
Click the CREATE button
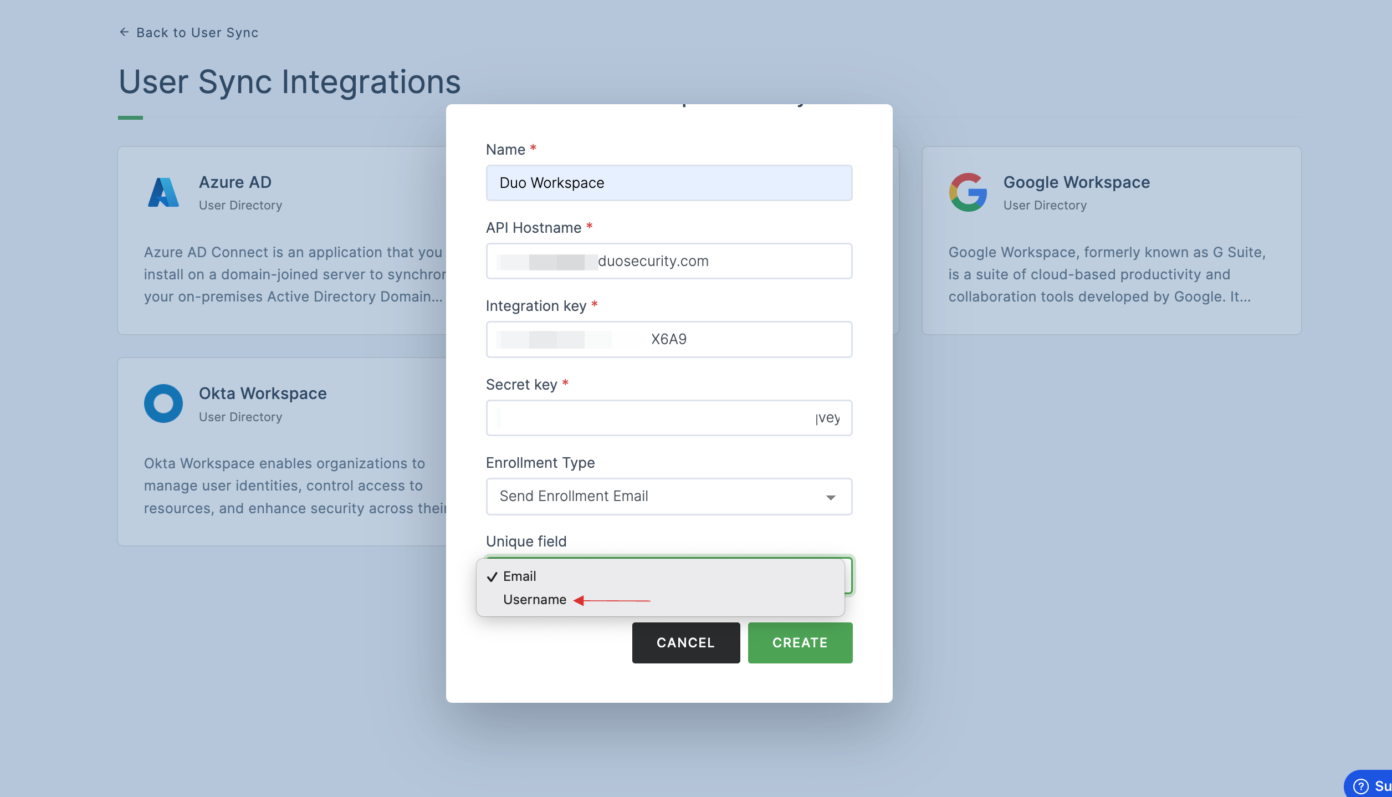click(x=800, y=643)
